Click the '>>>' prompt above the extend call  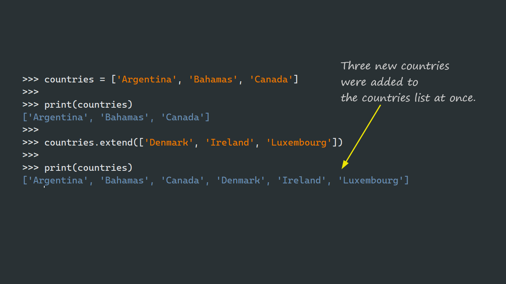pyautogui.click(x=30, y=130)
